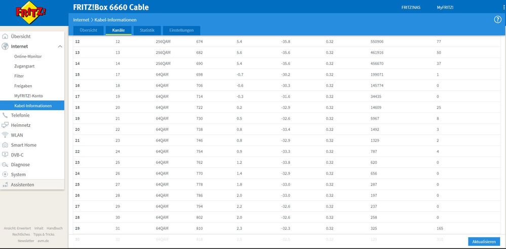Open the Telefonie menu label

[20, 115]
